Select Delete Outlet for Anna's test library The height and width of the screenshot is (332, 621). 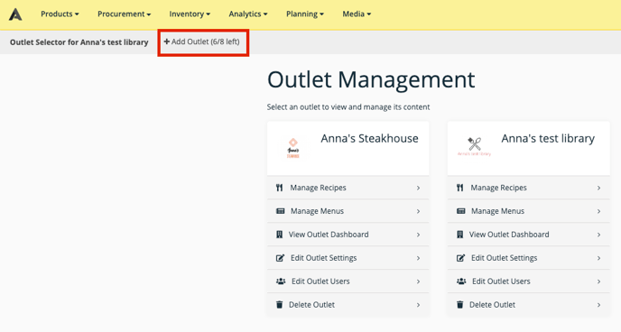coord(529,305)
